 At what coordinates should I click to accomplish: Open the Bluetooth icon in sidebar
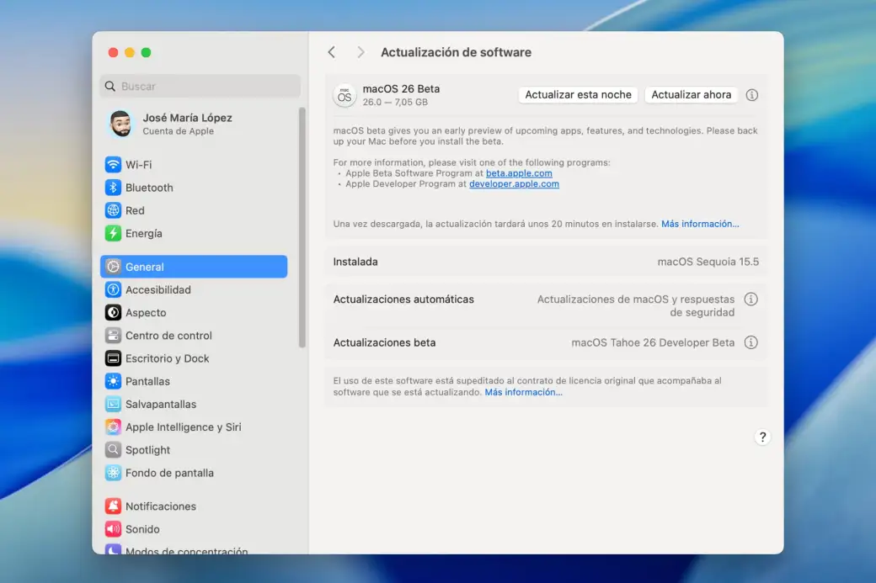(x=113, y=188)
